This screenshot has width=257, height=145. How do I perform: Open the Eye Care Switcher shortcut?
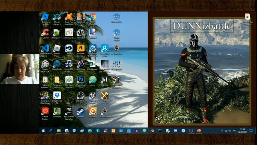(x=69, y=82)
